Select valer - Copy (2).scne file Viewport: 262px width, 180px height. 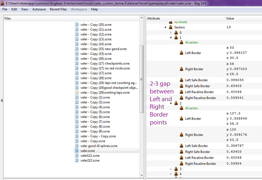95,97
